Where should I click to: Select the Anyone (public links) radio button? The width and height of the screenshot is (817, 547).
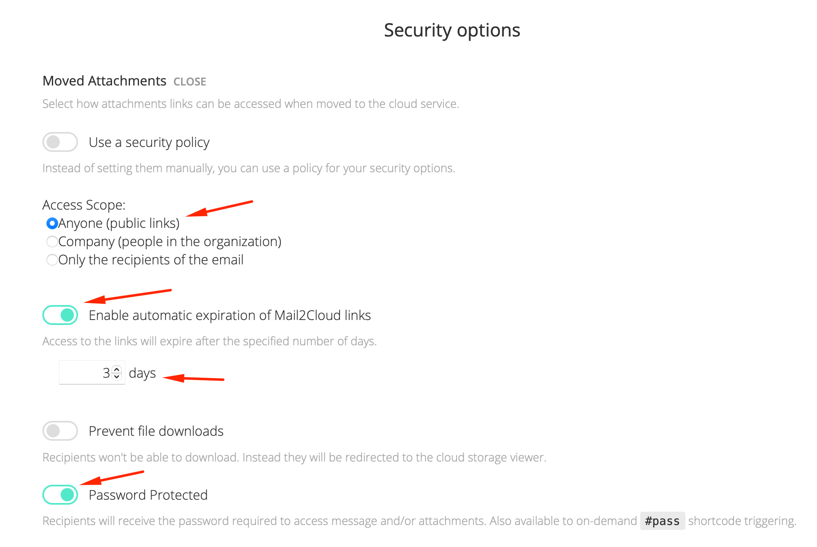(x=52, y=223)
